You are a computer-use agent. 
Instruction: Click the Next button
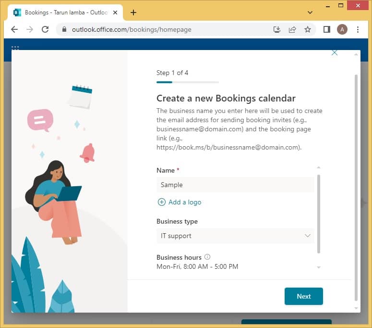304,296
